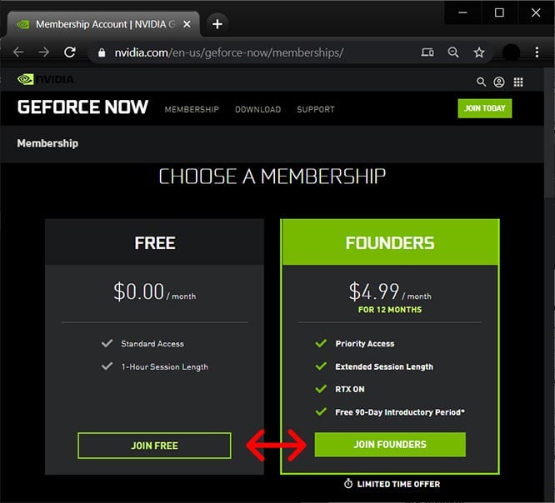555x503 pixels.
Task: Click the NVIDIA logo icon
Action: pyautogui.click(x=45, y=80)
